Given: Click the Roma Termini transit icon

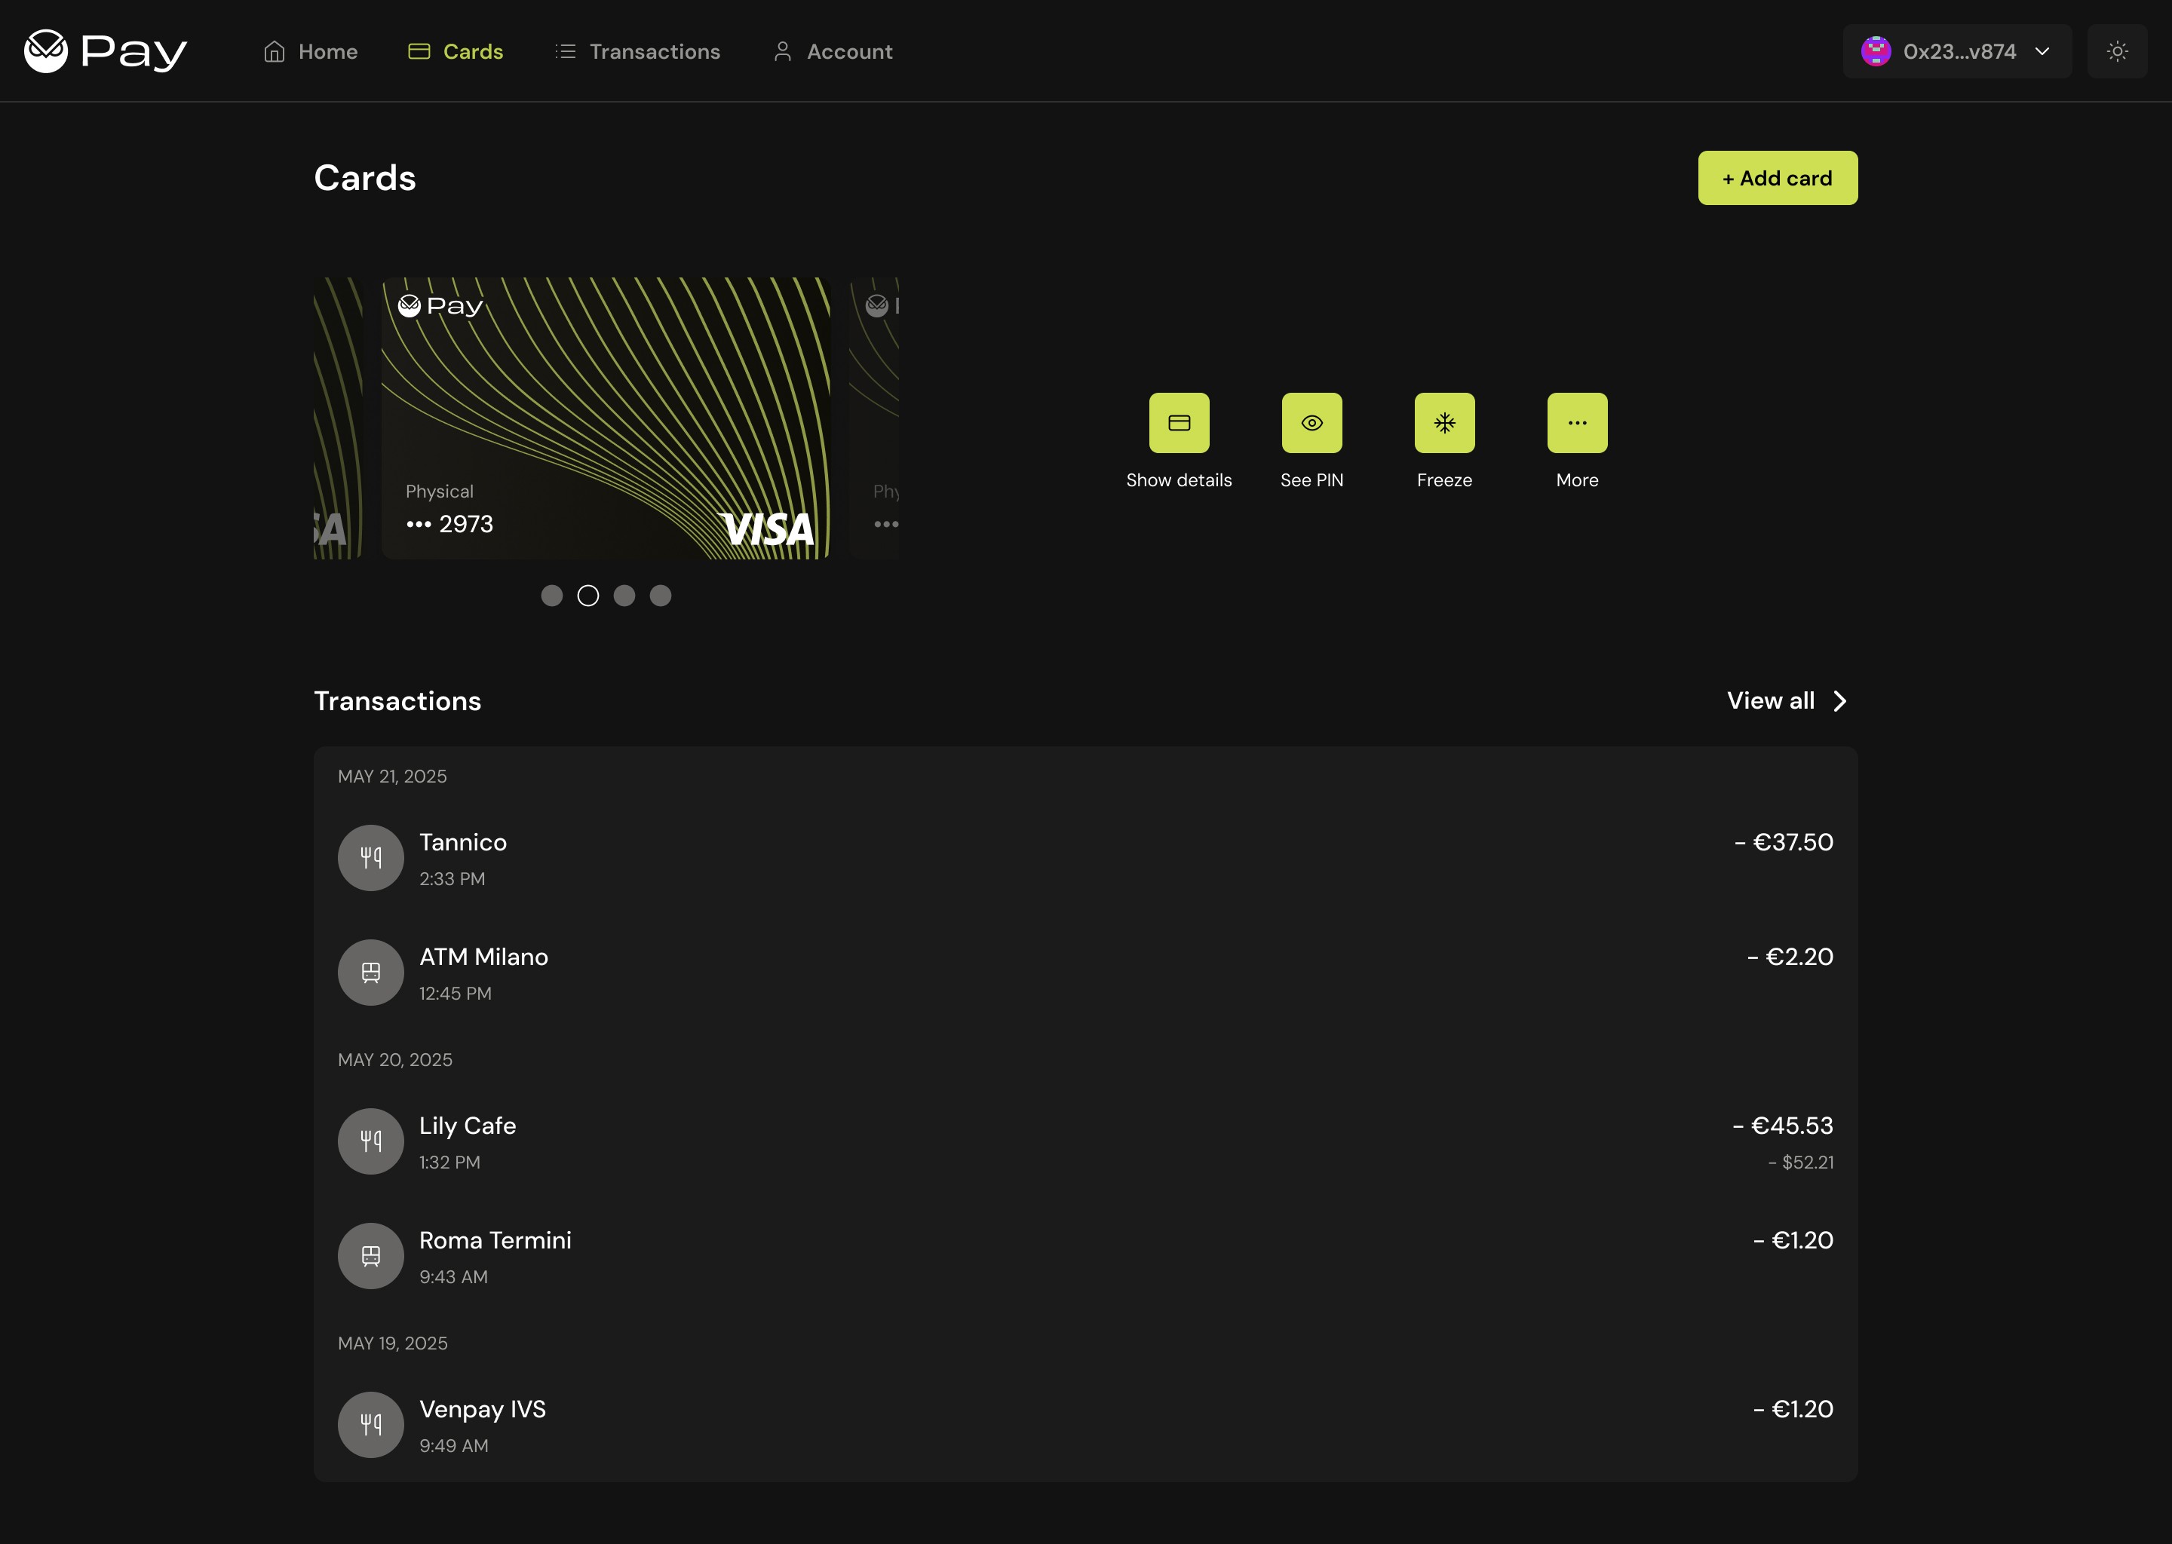Looking at the screenshot, I should point(371,1255).
